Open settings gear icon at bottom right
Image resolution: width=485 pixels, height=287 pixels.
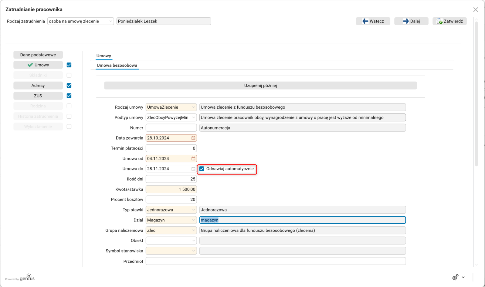pyautogui.click(x=455, y=277)
